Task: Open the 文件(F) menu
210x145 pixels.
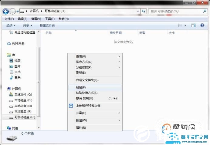Action: 9,19
